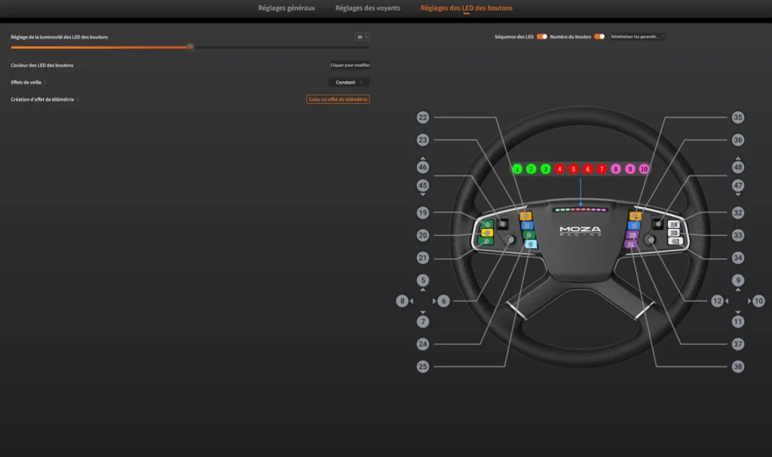772x457 pixels.
Task: Click the Réinitialiser les paramètres button
Action: click(638, 36)
